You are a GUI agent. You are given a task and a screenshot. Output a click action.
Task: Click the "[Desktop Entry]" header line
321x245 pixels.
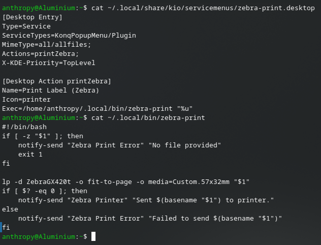point(33,17)
